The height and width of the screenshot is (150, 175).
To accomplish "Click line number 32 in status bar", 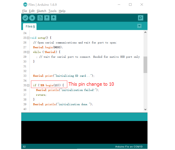I will (x=24, y=147).
